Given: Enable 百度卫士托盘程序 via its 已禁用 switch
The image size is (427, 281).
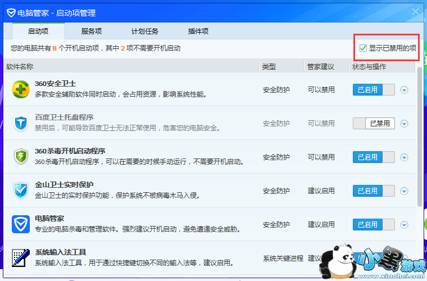Looking at the screenshot, I should [374, 123].
